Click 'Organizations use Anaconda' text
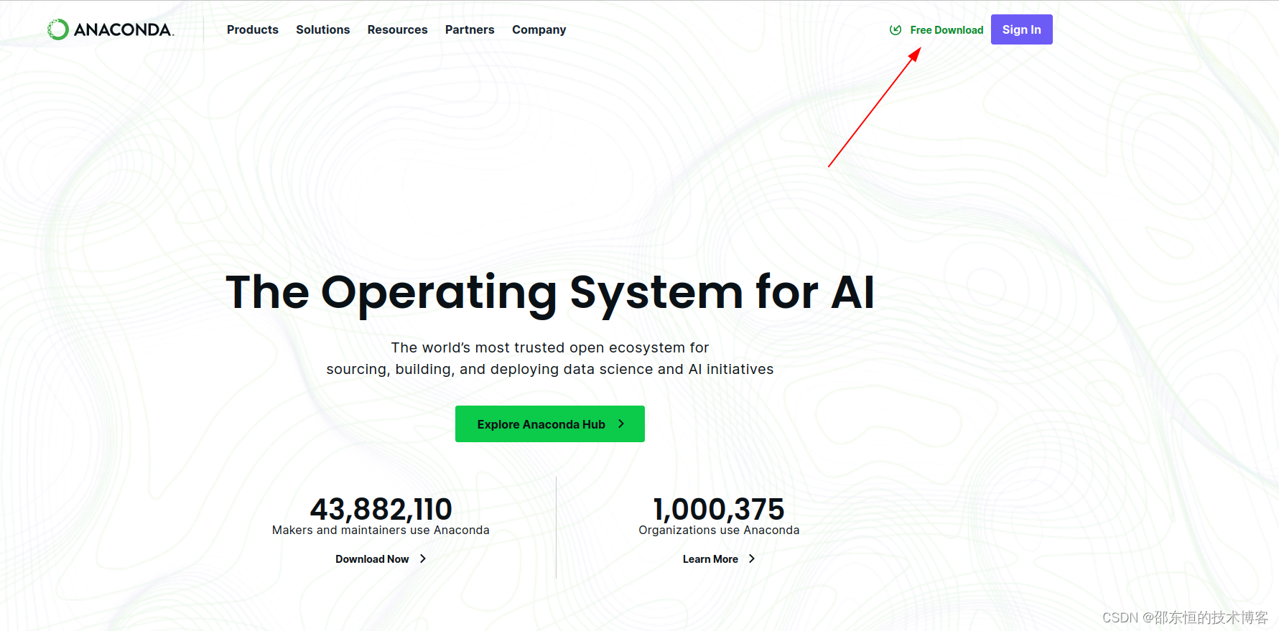 click(719, 530)
